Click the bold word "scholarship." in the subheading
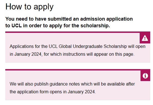The width and height of the screenshot is (153, 105). (x=95, y=26)
